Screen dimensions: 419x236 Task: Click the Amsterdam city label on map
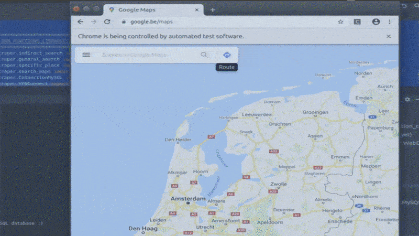click(188, 199)
